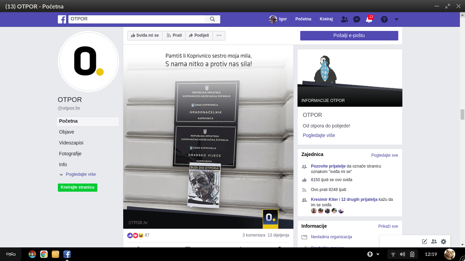Click the search magnifier button

point(212,19)
